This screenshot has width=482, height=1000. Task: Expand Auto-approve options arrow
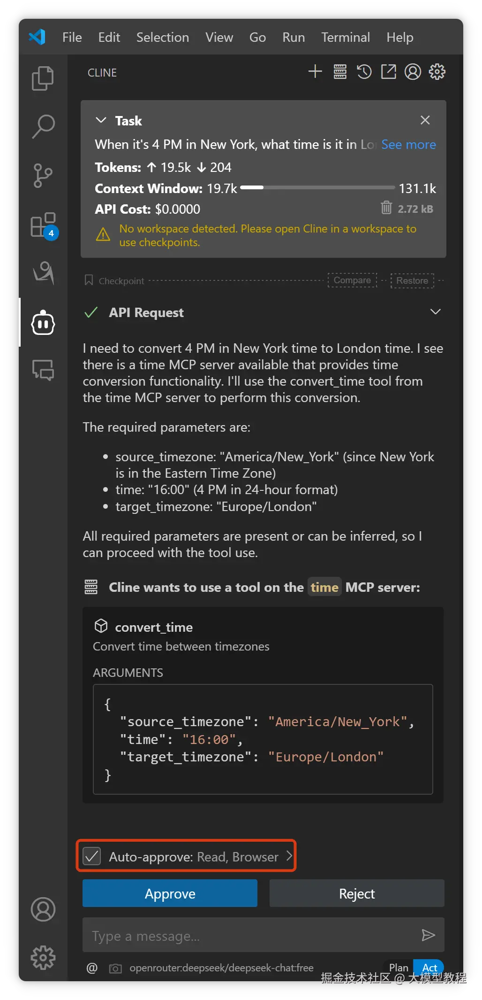pos(289,856)
